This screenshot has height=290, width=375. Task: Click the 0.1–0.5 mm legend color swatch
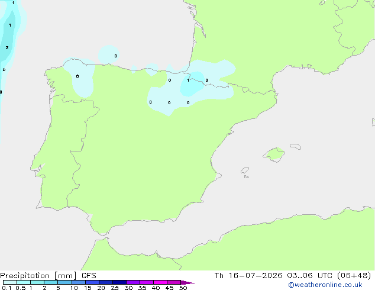click(x=10, y=282)
